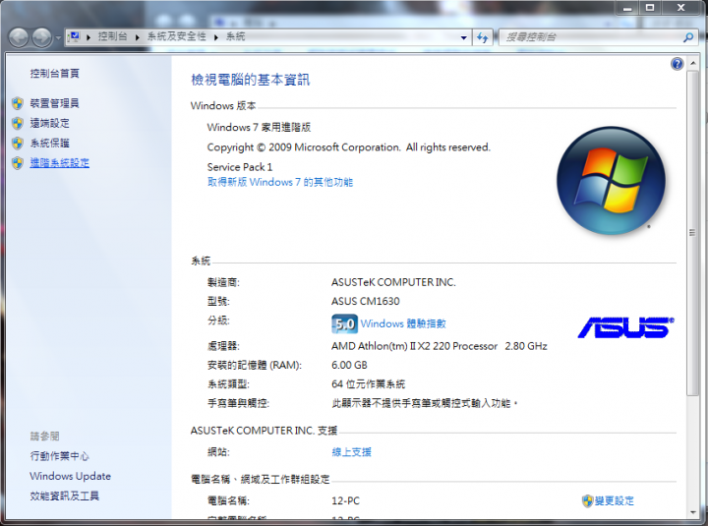Click the Service Pack 1 text

(x=240, y=167)
